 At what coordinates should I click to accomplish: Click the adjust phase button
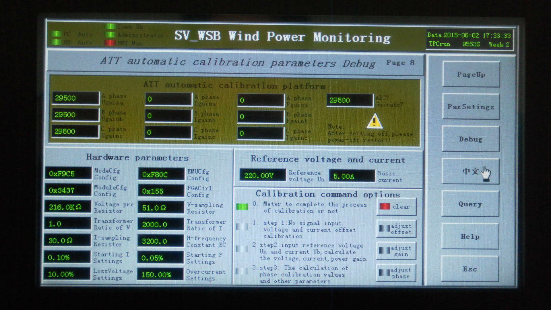pyautogui.click(x=396, y=273)
